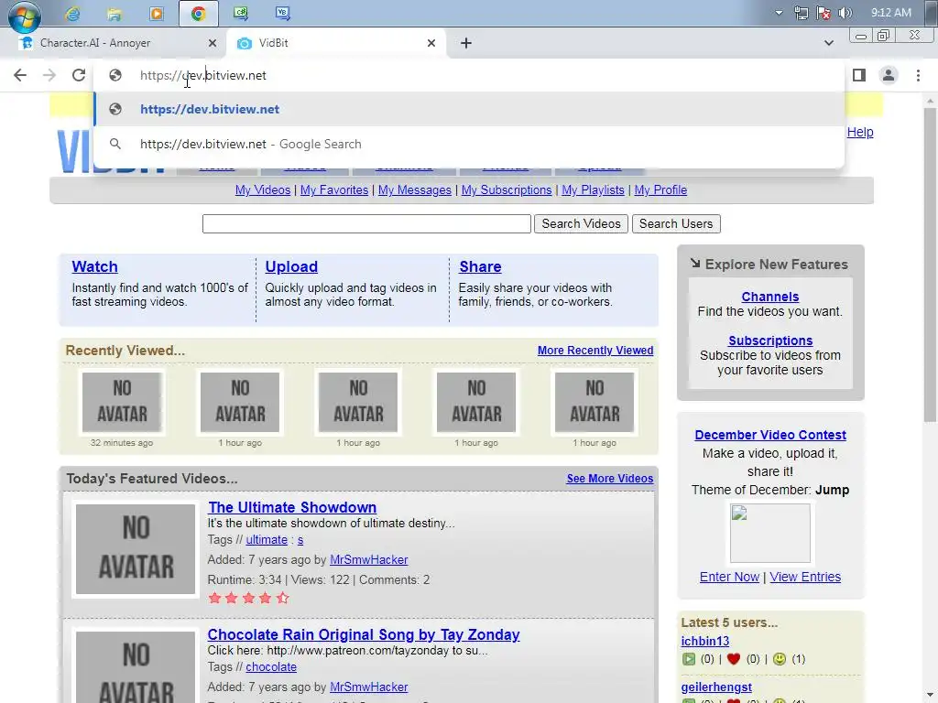Open My Messages link

(415, 190)
